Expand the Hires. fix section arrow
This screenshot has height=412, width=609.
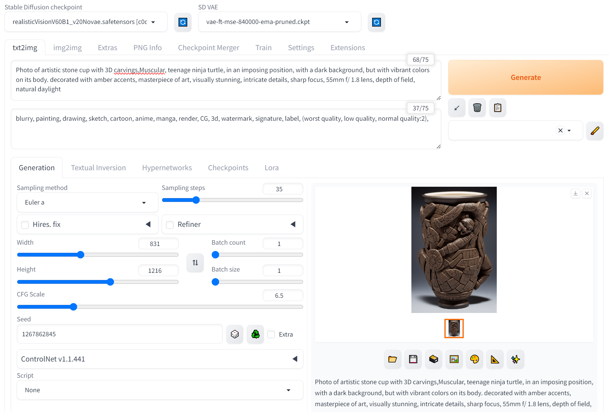(x=148, y=224)
